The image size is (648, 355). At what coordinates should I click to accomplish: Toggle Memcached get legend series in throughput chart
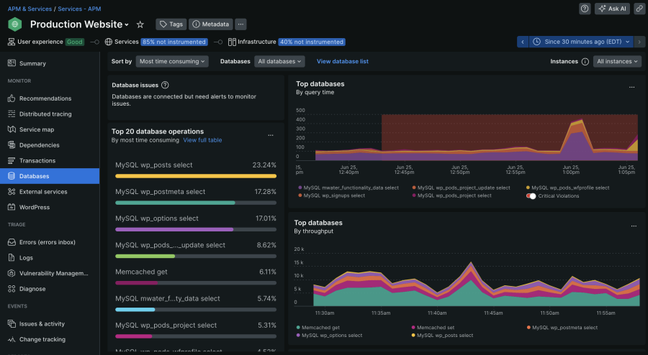320,328
